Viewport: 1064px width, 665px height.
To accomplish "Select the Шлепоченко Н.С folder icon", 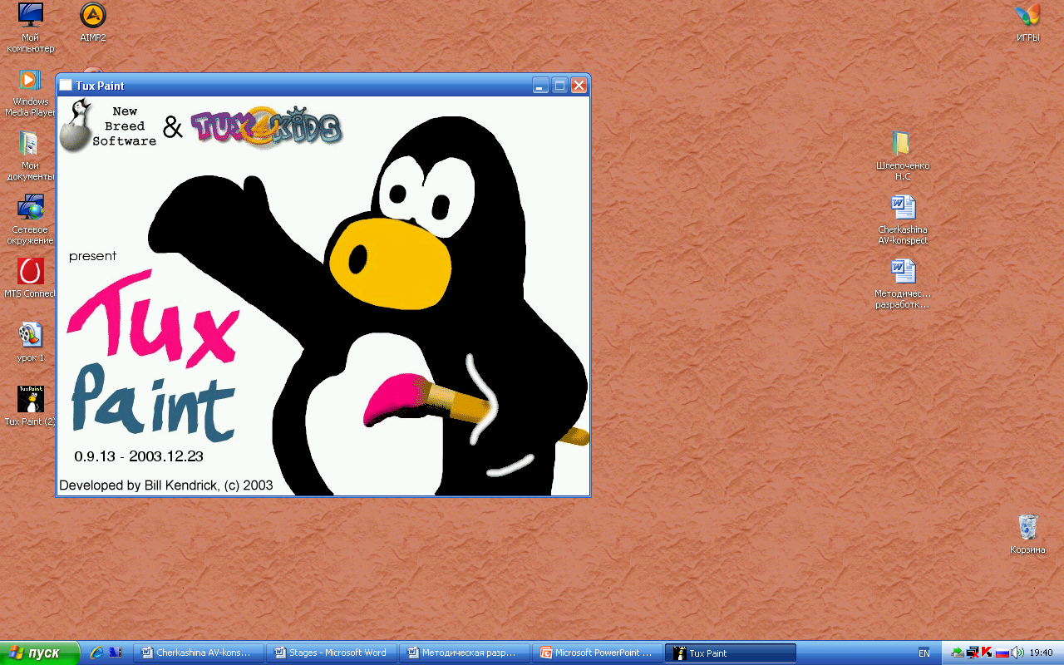I will pyautogui.click(x=903, y=156).
